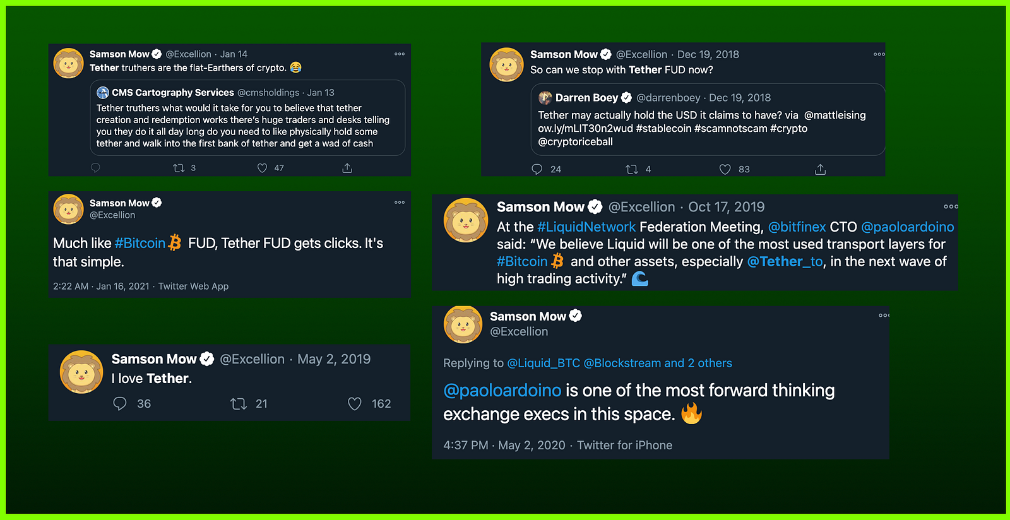This screenshot has height=520, width=1010.
Task: Reply to the 'I love Tether' tweet
Action: coord(120,404)
